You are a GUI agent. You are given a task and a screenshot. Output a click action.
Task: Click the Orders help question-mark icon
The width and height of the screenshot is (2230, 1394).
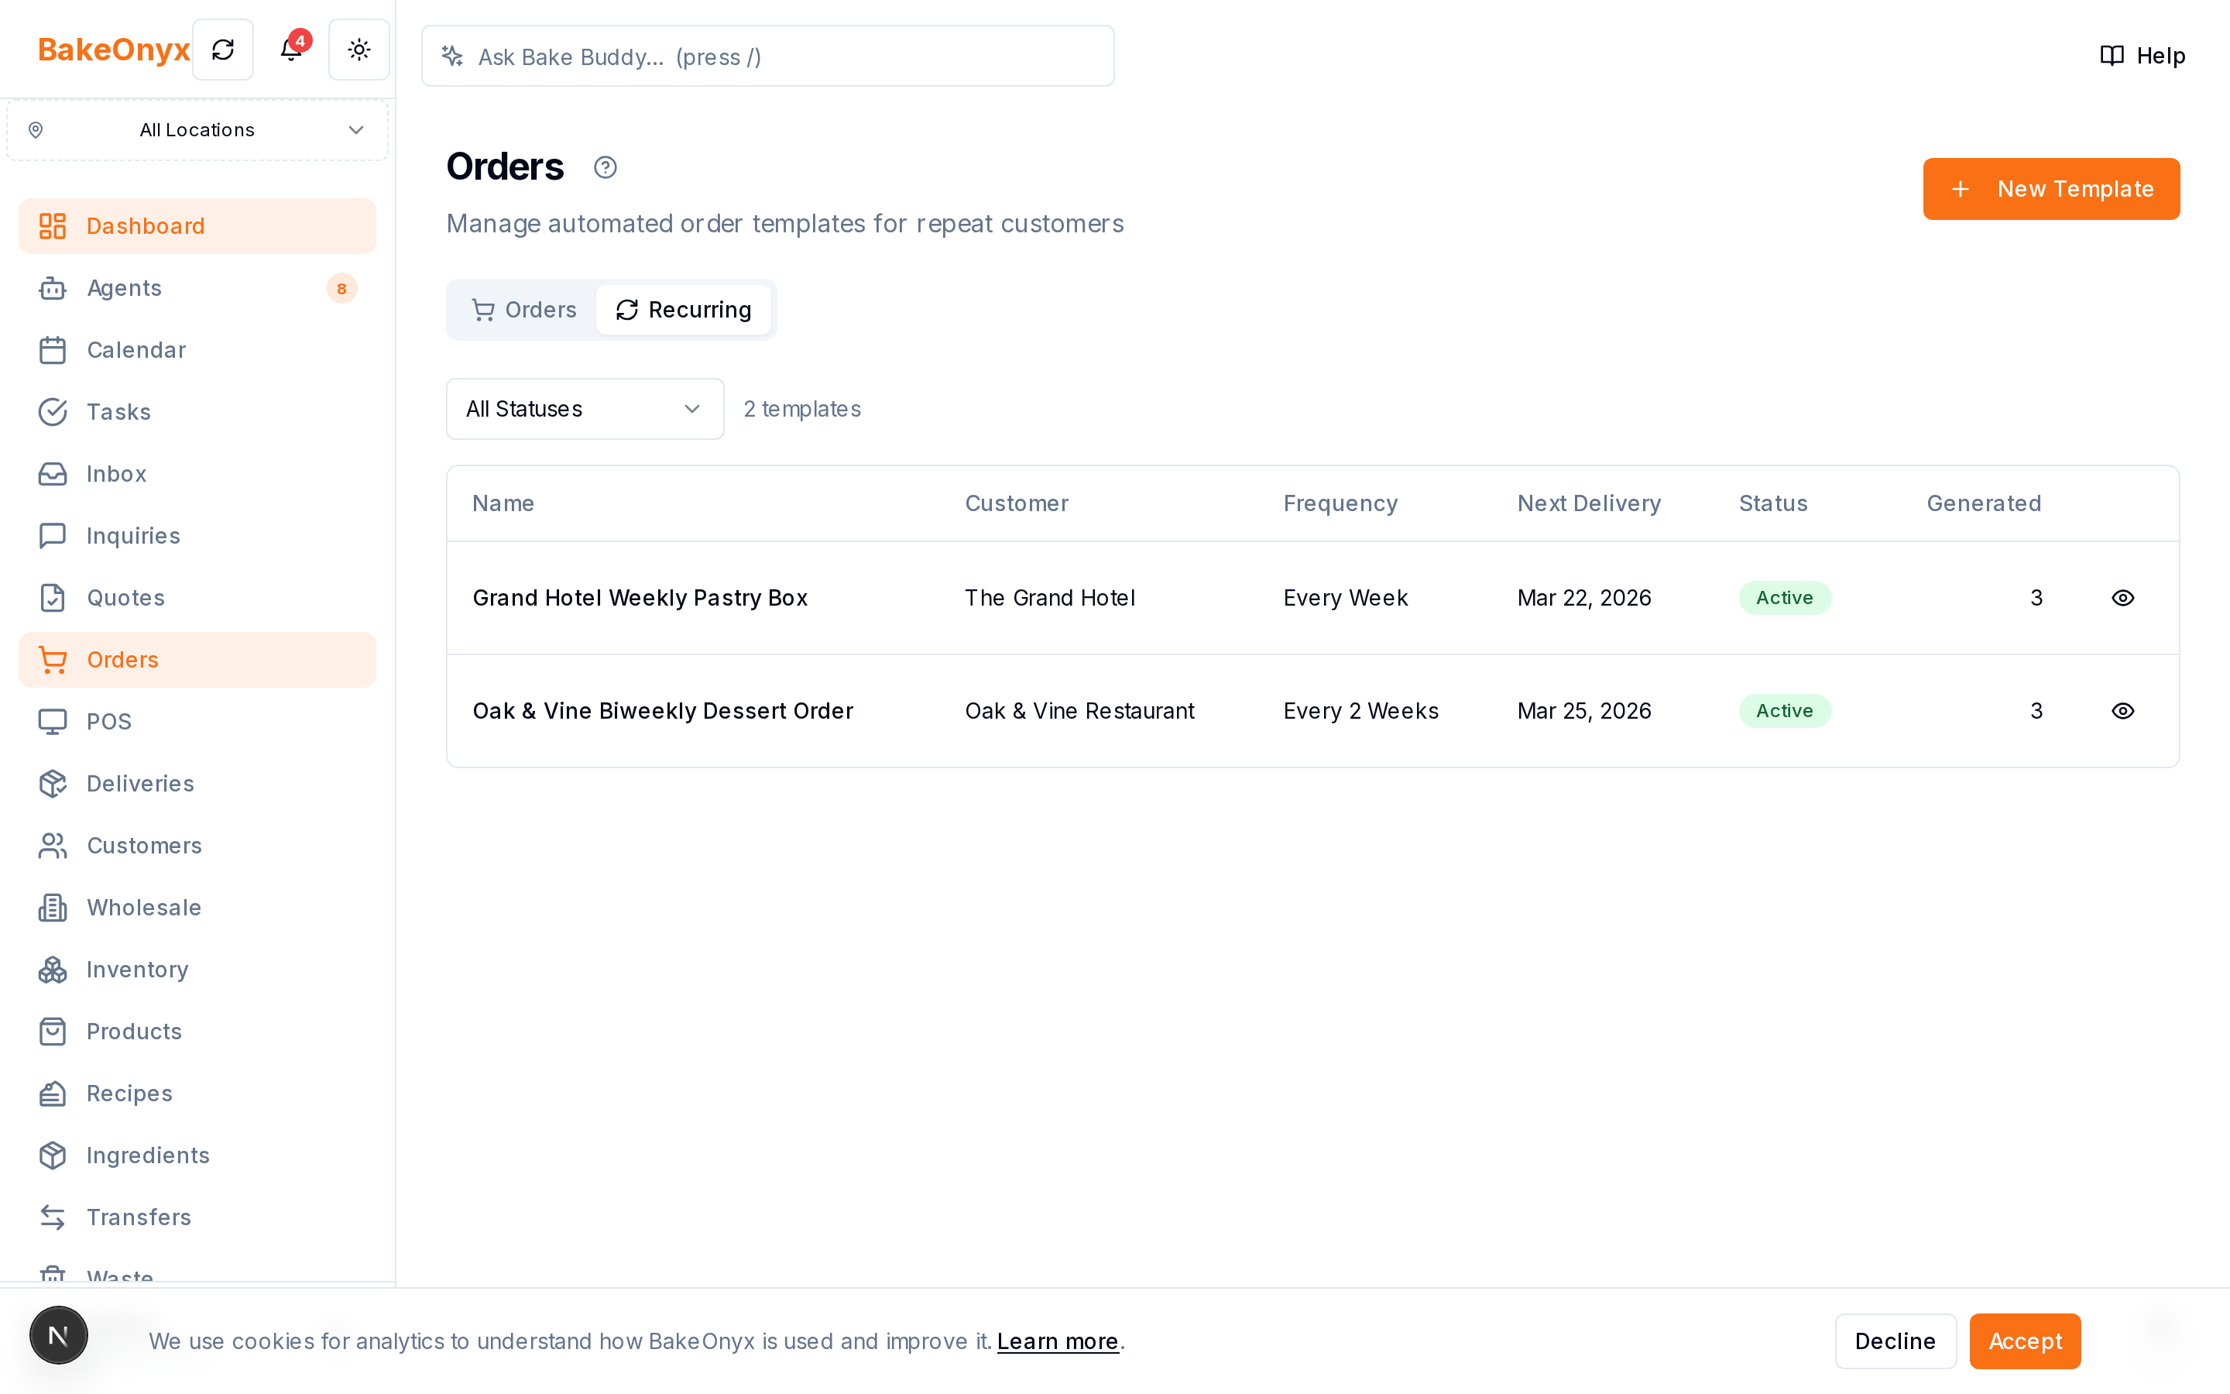tap(606, 168)
